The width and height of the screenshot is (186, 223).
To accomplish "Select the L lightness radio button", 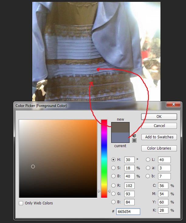I will point(148,160).
